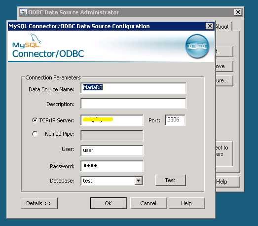
Task: Click the partially hidden Remove button
Action: click(224, 66)
